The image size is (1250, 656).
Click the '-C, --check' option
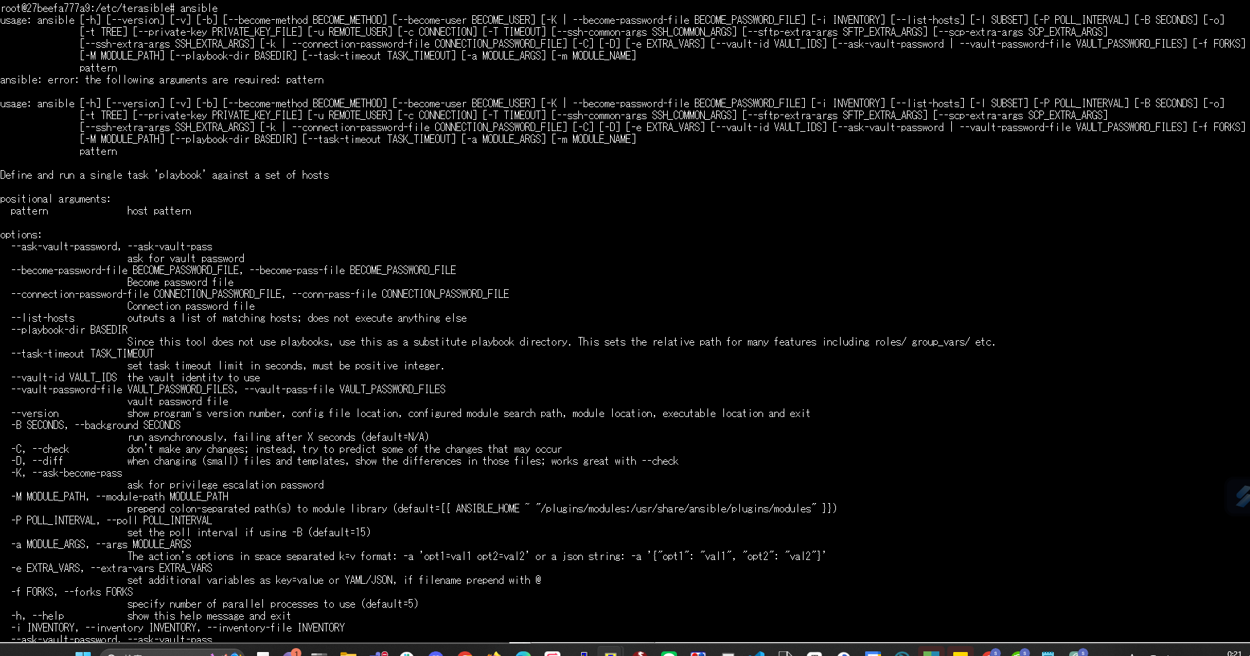click(x=40, y=449)
